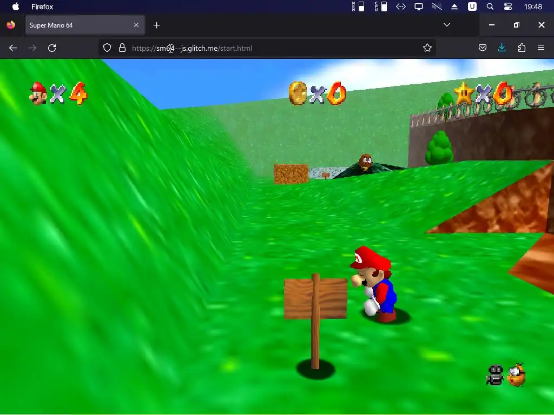
Task: Click the Mario lives counter icon
Action: point(38,93)
